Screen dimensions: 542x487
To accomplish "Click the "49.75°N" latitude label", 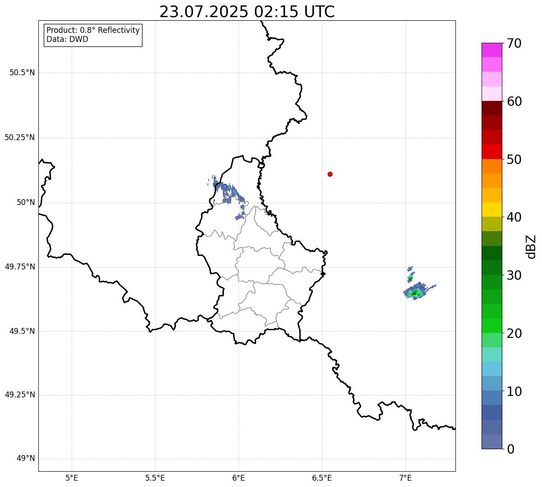I will pyautogui.click(x=19, y=267).
